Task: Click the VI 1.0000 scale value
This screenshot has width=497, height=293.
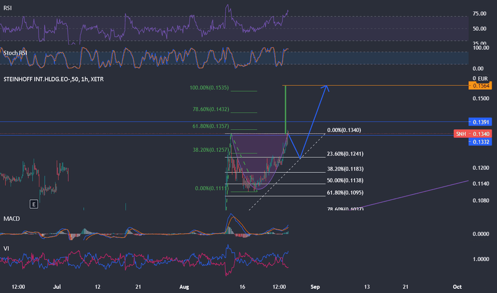Action: 481,259
